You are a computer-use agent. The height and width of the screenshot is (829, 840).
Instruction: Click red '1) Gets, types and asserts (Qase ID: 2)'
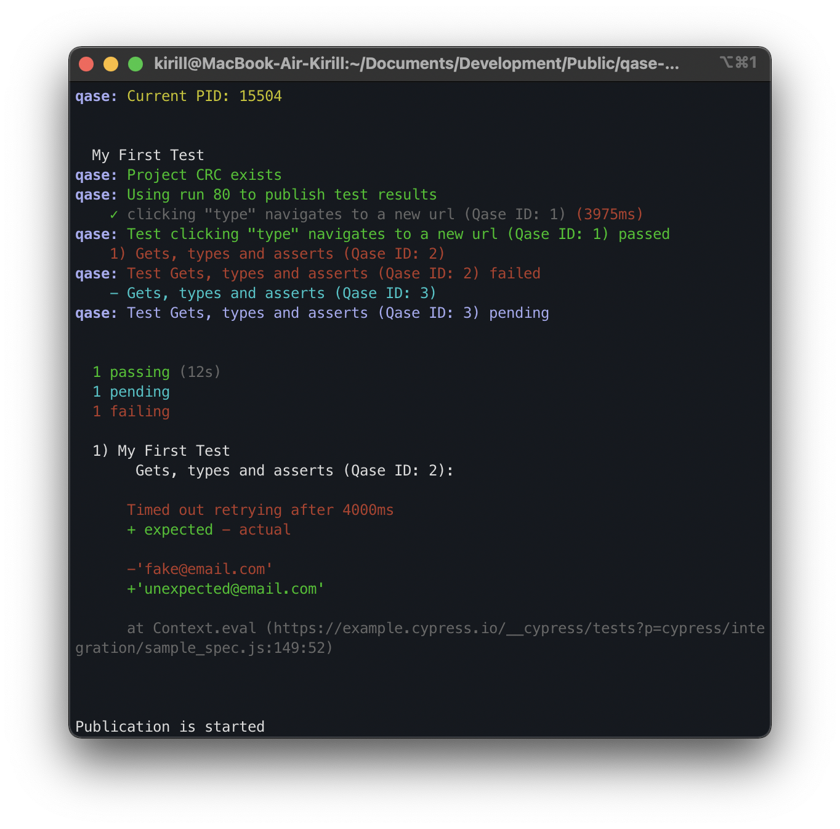(x=277, y=254)
